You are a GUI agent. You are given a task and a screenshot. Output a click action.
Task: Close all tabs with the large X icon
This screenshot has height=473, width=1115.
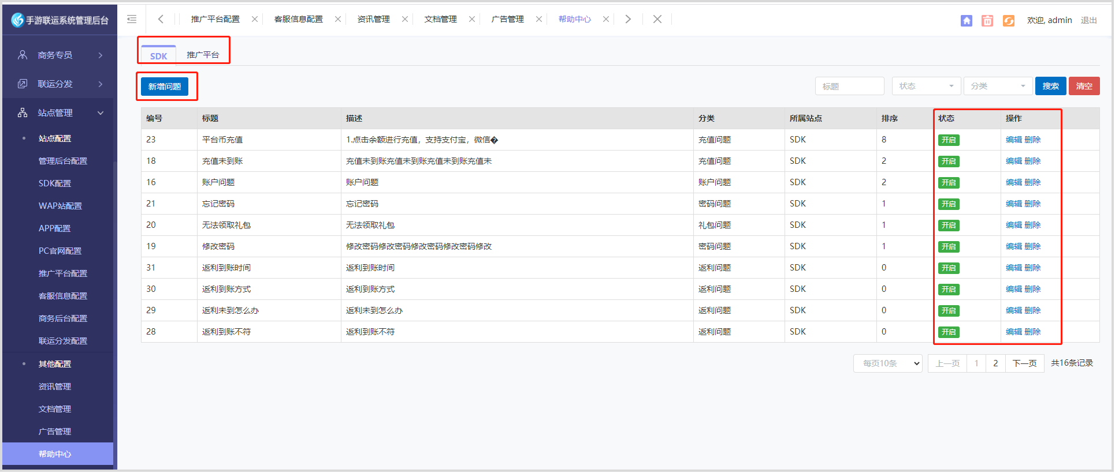pos(657,19)
